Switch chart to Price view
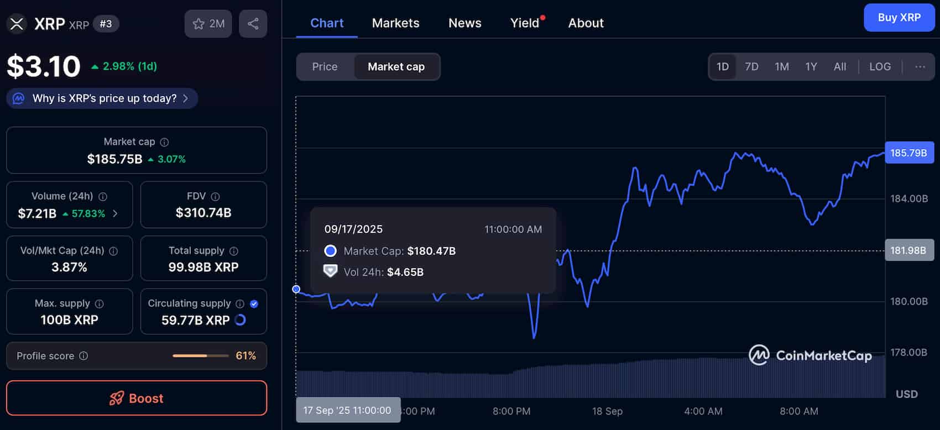Screen dimensions: 940x430 coord(325,67)
